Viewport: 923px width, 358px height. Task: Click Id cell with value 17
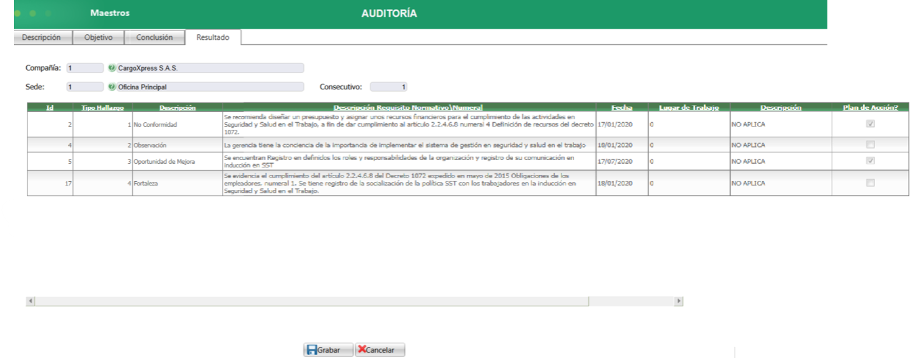coord(50,183)
